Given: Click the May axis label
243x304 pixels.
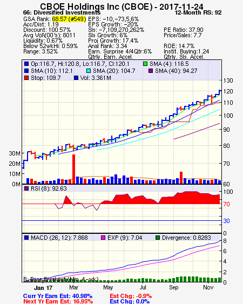Looking at the screenshot, I should (108, 287).
